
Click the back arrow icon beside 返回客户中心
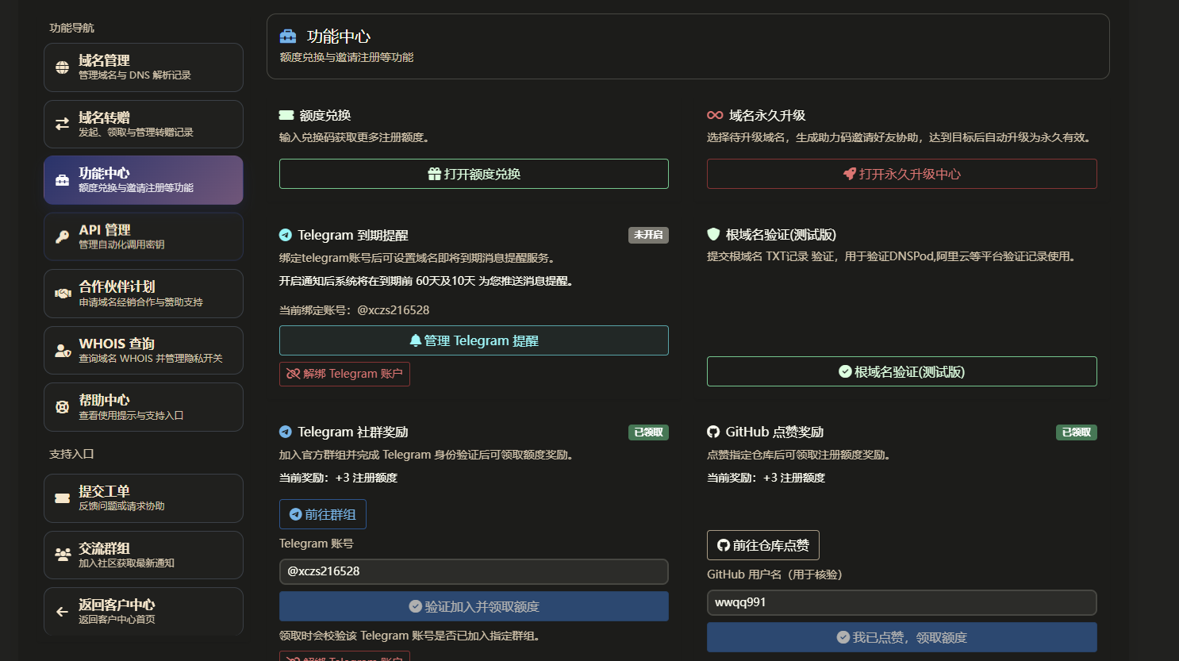(x=62, y=611)
